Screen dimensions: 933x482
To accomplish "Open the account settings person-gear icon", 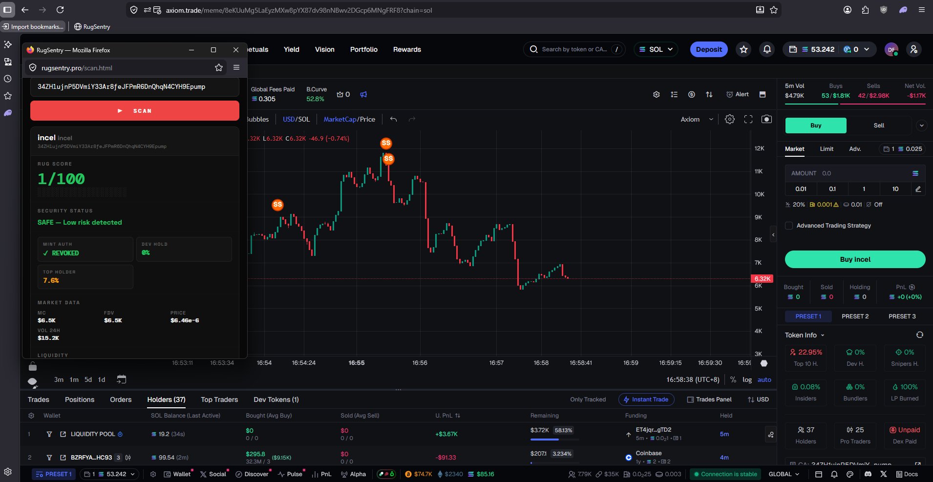I will [x=914, y=49].
